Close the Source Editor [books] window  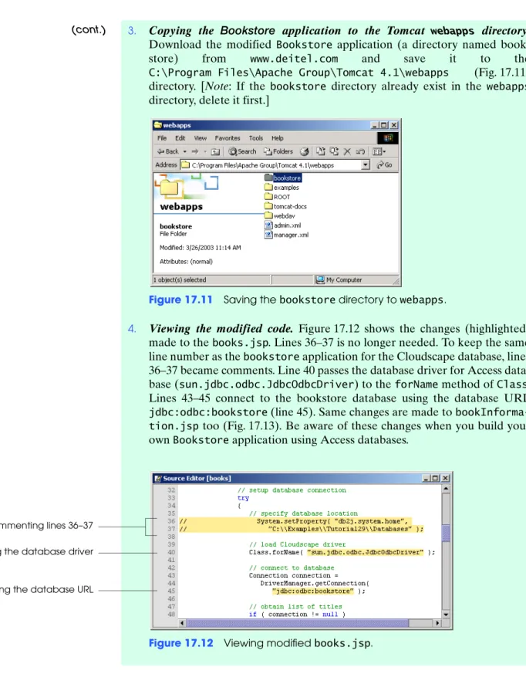tap(445, 478)
